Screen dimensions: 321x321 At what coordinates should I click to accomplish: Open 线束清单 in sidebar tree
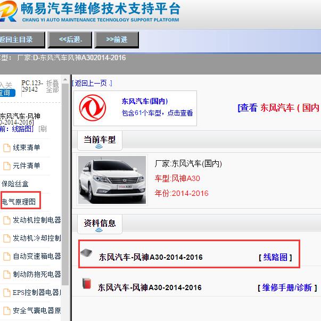(x=27, y=147)
